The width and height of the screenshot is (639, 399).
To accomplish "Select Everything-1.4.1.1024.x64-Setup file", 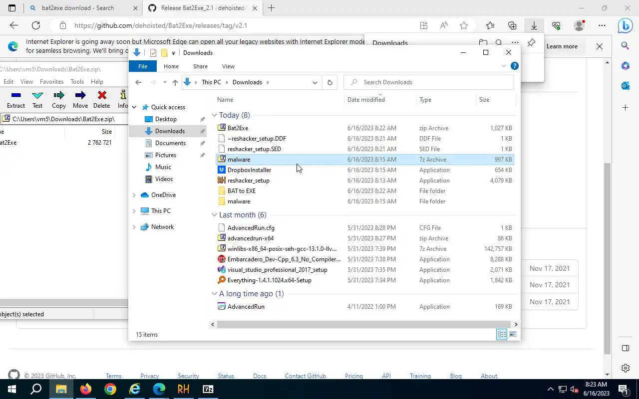I will click(x=364, y=280).
